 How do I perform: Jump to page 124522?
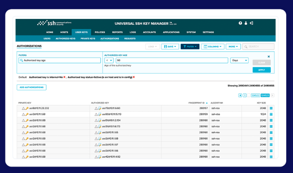tap(255, 95)
